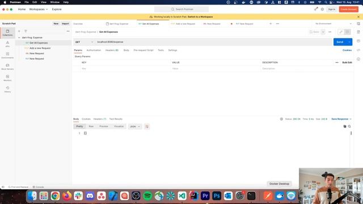Image resolution: width=363 pixels, height=204 pixels.
Task: Switch to the Tests tab
Action: [x=161, y=50]
